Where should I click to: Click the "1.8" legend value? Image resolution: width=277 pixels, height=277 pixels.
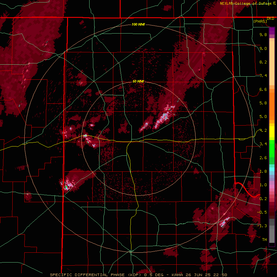click(263, 171)
